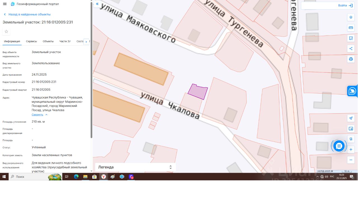Viewport: 358px width, 201px height.
Task: Open File Explorer from the taskbar
Action: 85,177
